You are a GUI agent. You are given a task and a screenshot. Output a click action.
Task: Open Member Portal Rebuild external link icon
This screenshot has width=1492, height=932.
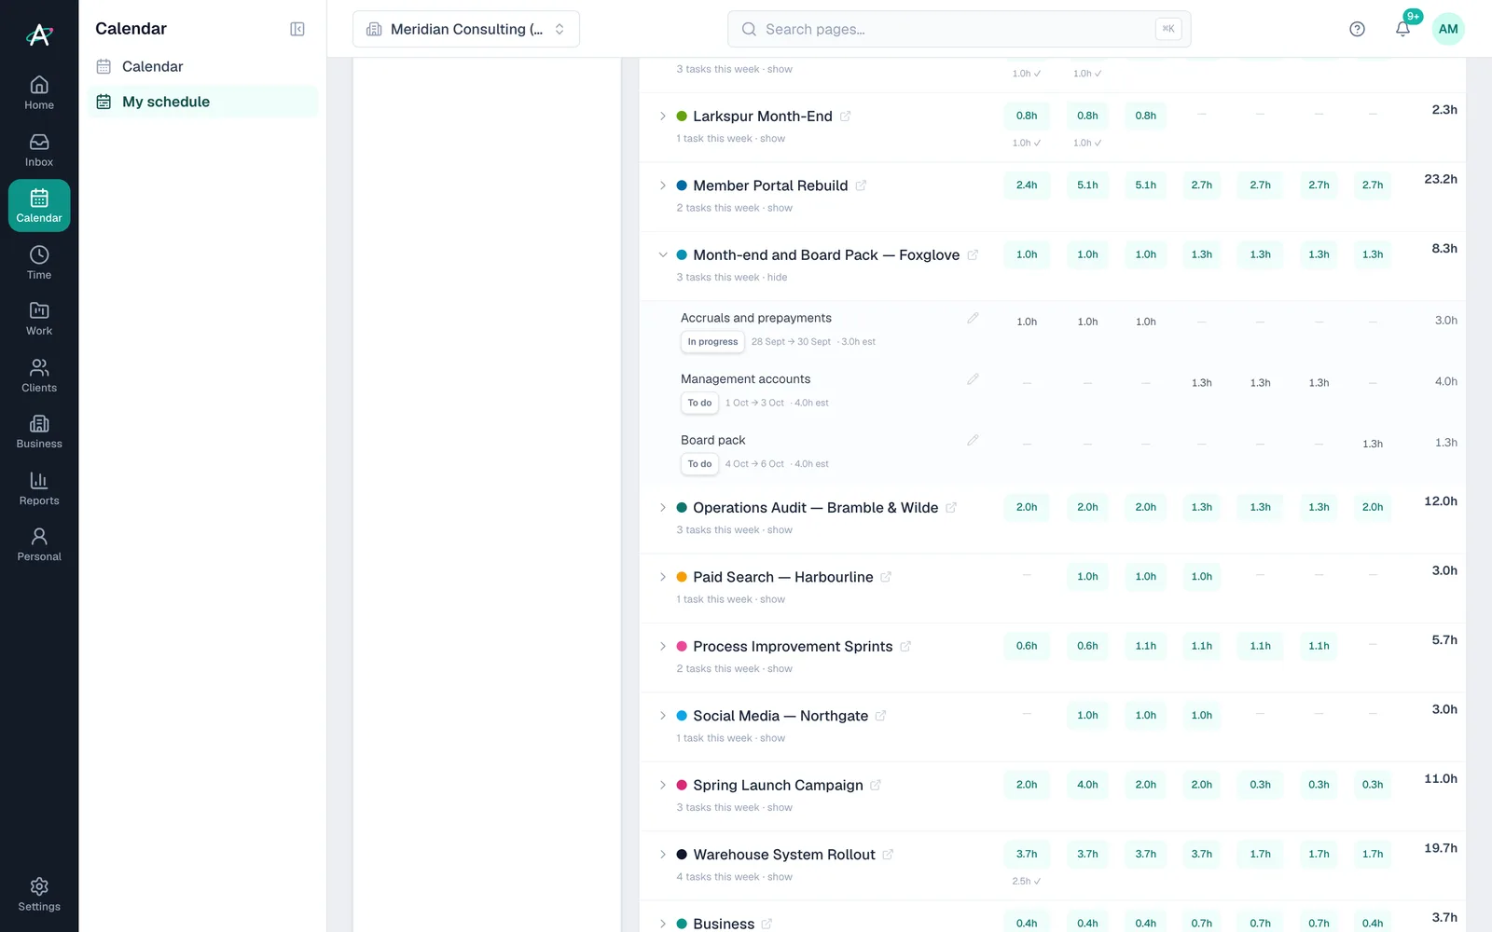coord(861,185)
